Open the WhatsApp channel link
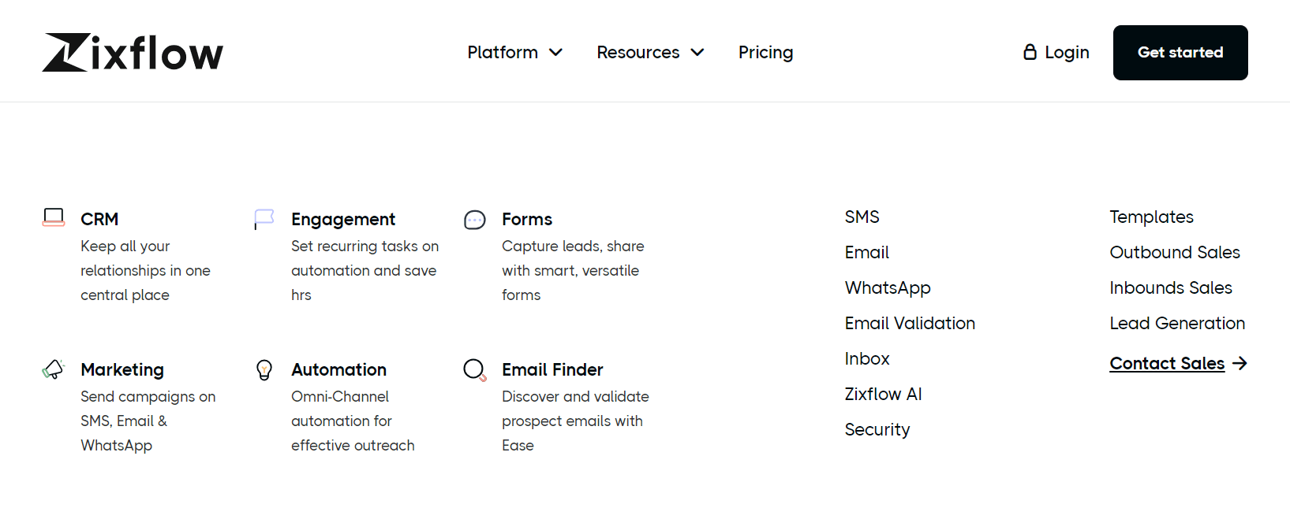 [x=888, y=287]
